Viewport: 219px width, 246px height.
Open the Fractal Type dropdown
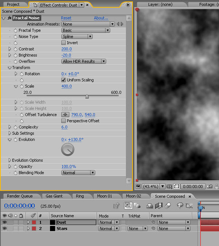[x=85, y=30]
